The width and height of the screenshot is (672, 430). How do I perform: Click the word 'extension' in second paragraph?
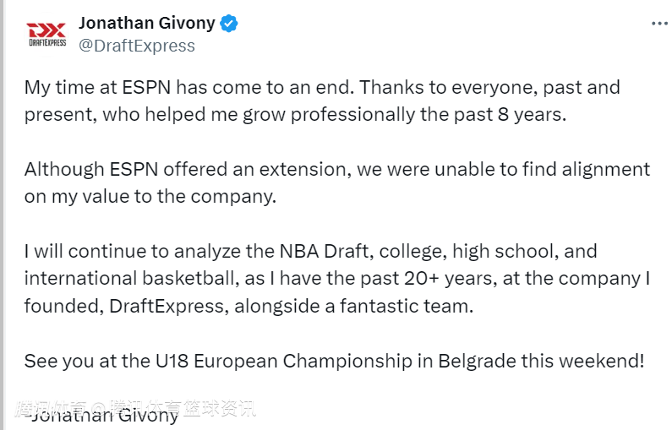(x=305, y=170)
